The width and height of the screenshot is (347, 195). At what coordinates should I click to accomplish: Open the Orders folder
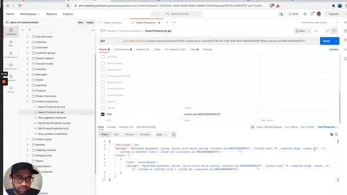coord(40,80)
